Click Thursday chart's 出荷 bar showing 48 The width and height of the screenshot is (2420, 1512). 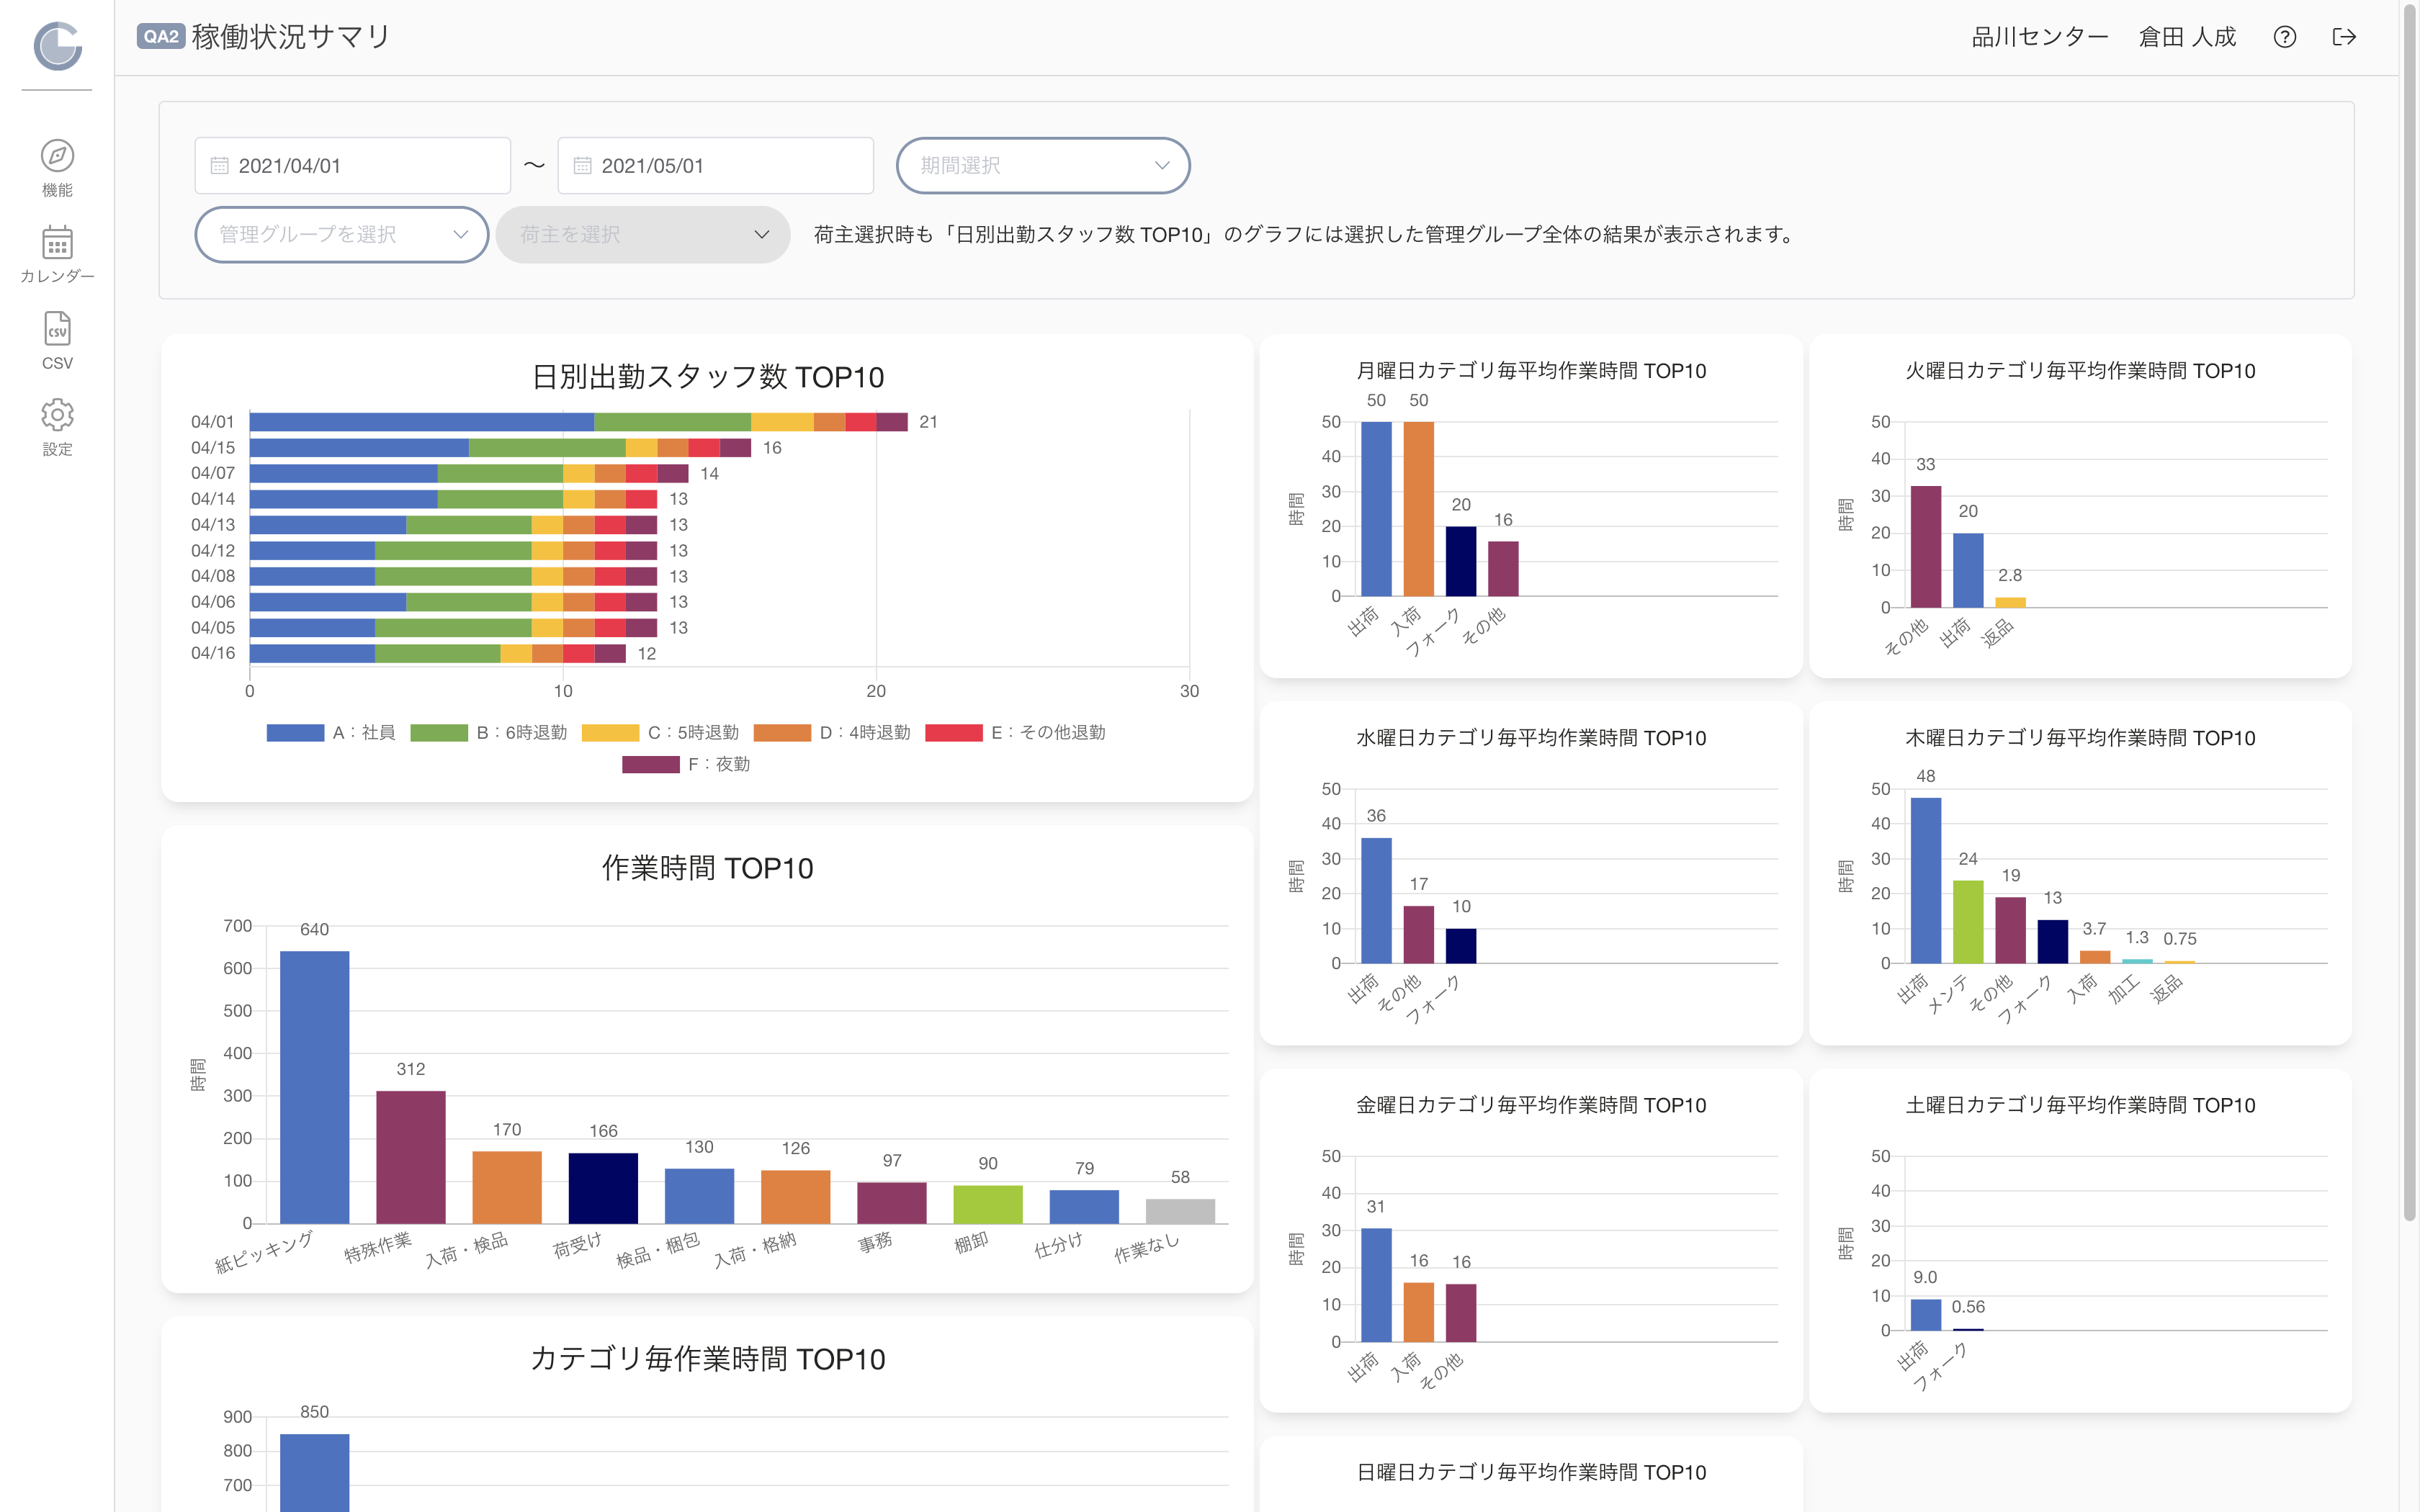point(1926,880)
